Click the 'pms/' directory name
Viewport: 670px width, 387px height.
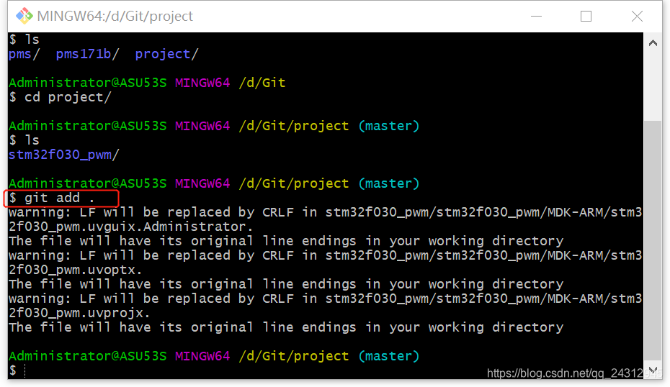pyautogui.click(x=24, y=54)
